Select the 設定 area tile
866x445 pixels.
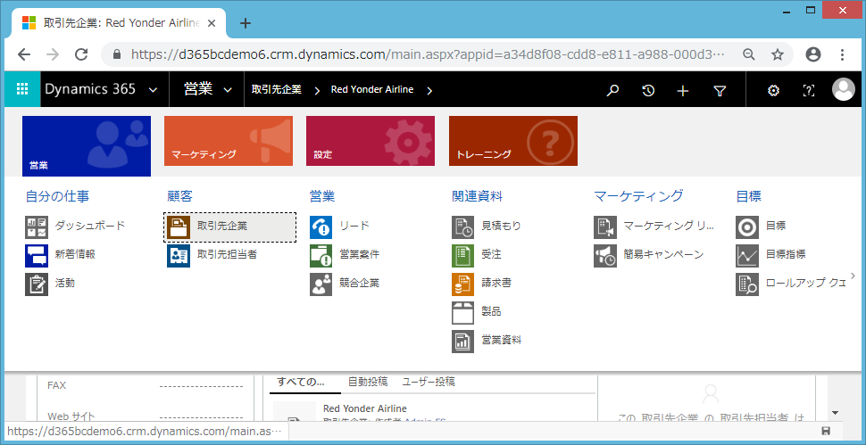point(371,141)
